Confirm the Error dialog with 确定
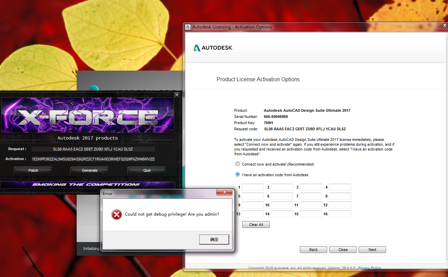The width and height of the screenshot is (448, 277). click(x=214, y=239)
